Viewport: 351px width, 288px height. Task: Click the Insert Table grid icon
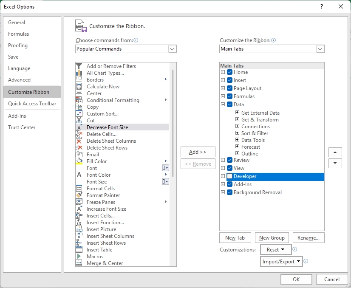coord(79,249)
